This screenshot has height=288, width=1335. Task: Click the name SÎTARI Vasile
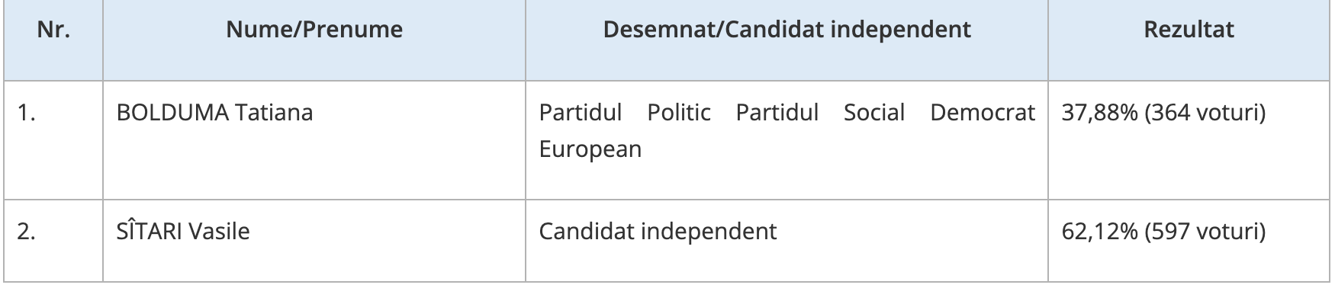(x=182, y=231)
